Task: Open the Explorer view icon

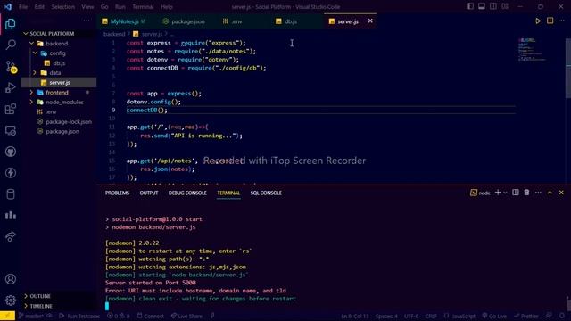Action: pos(11,24)
